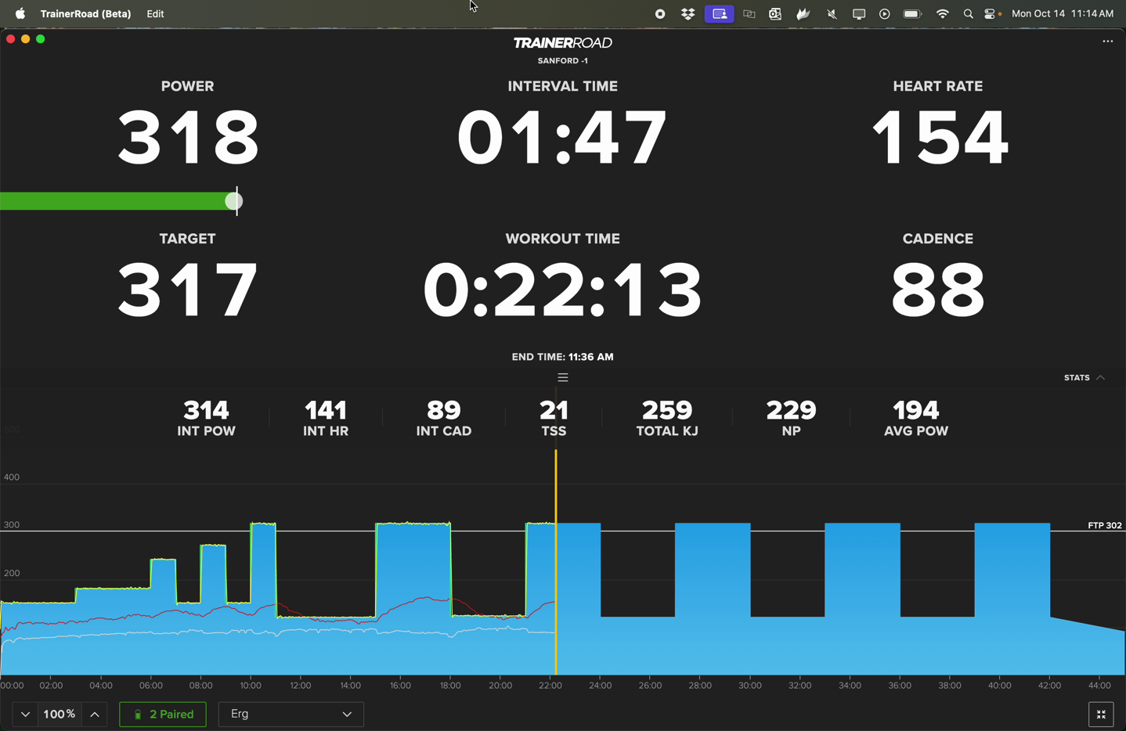Screen dimensions: 1126x731
Task: Click the screen capture icon next to Outlook
Action: click(x=749, y=14)
